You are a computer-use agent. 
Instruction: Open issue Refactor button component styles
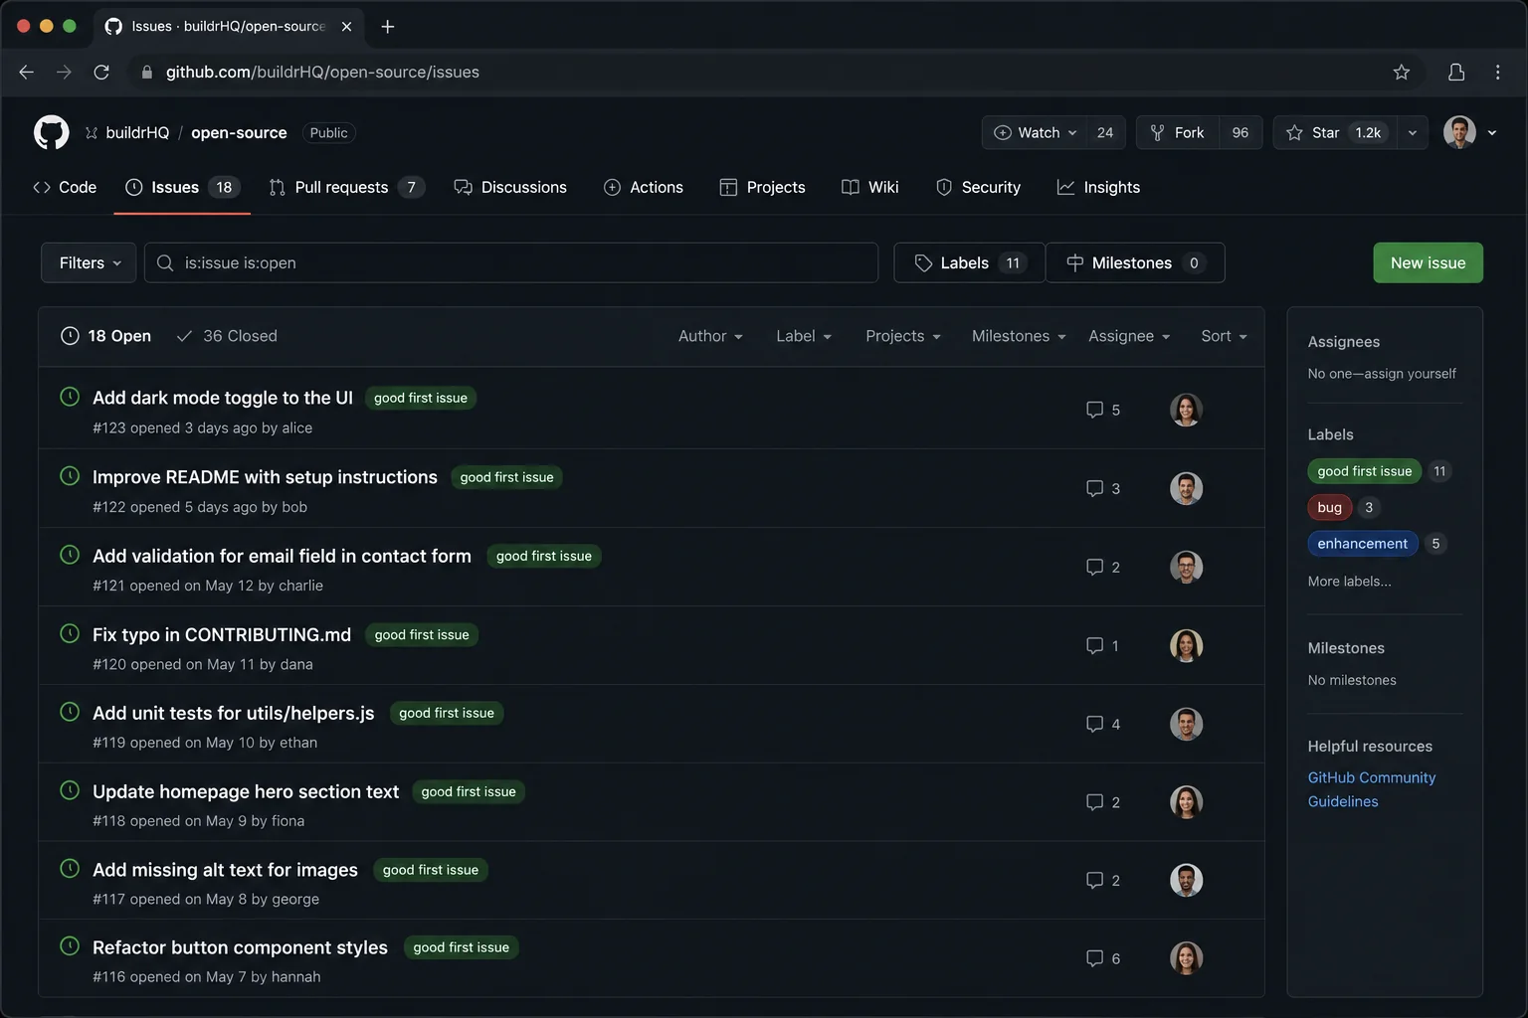[x=240, y=947]
